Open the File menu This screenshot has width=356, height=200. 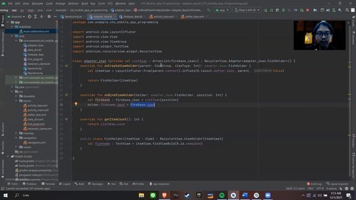10,4
